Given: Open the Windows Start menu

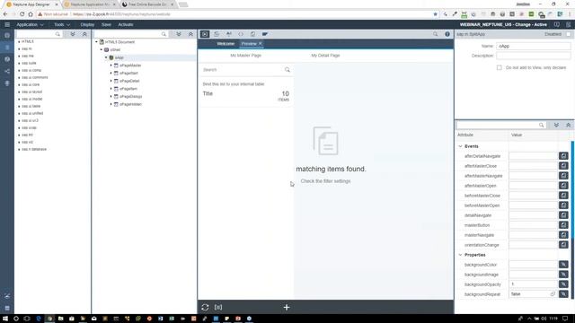Looking at the screenshot, I should [x=5, y=319].
